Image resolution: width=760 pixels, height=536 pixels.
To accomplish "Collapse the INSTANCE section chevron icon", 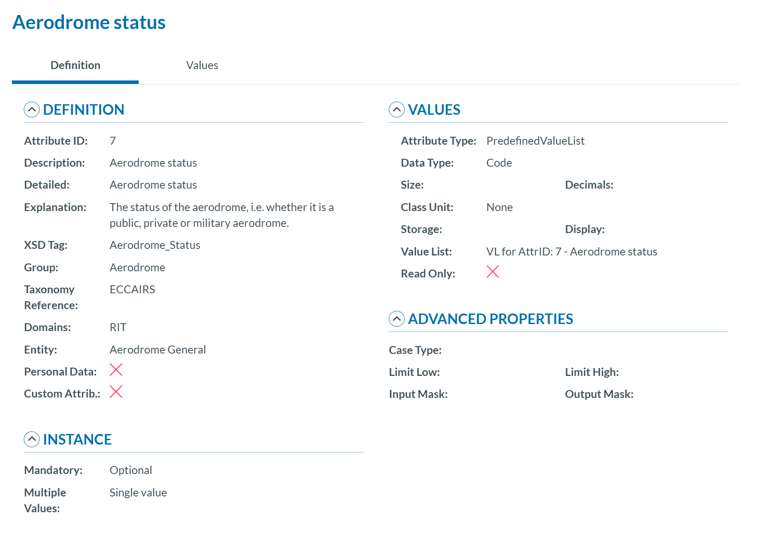I will 32,439.
